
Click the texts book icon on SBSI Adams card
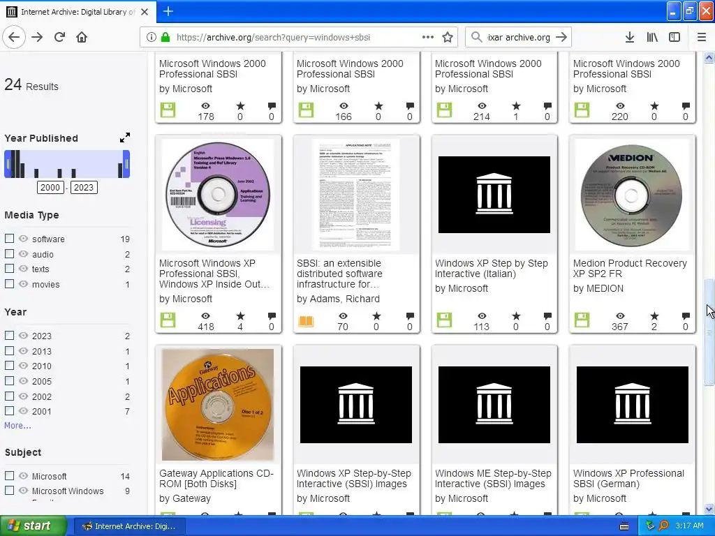pyautogui.click(x=306, y=322)
